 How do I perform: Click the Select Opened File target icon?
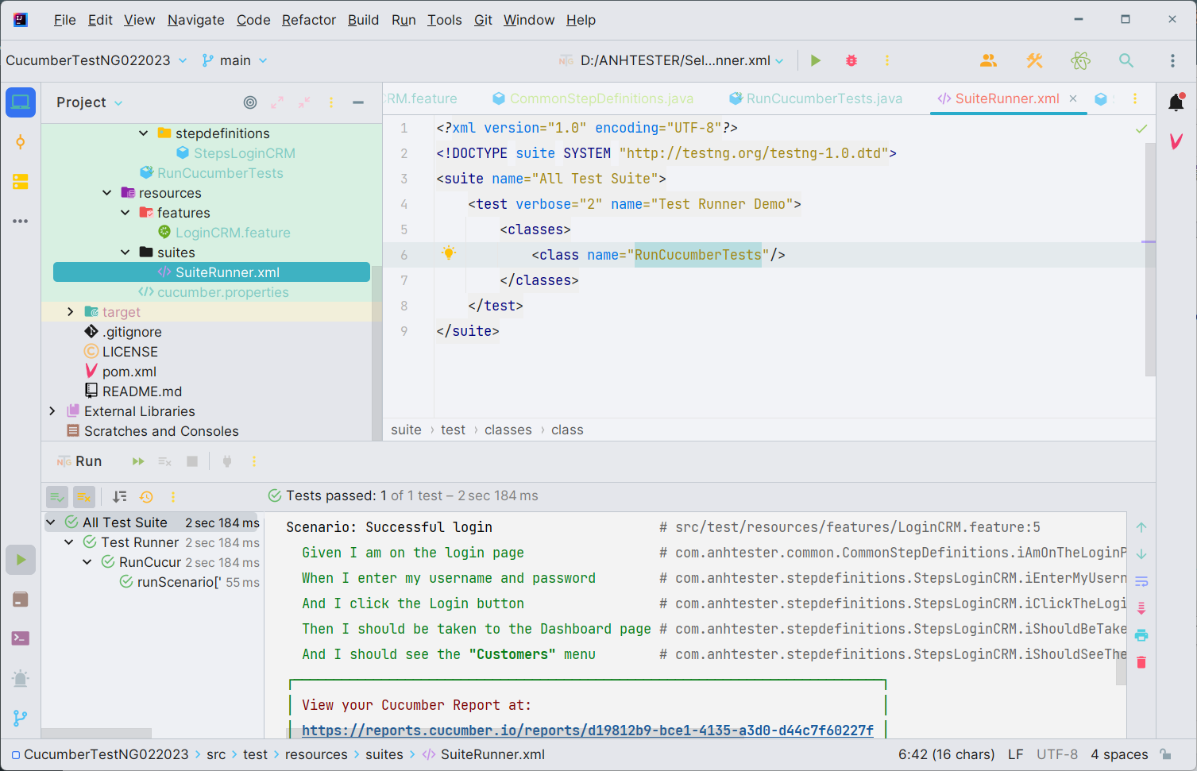click(x=250, y=102)
